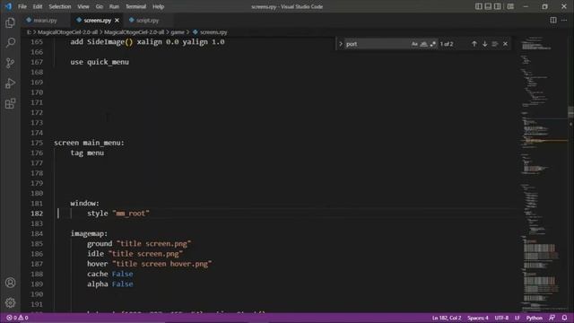Open the Search view in activity bar
574x323 pixels.
point(10,43)
